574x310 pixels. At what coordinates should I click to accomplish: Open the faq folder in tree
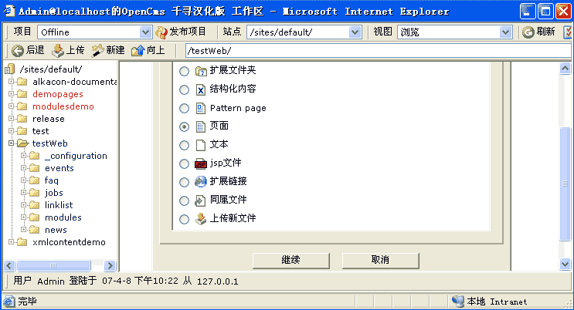pos(52,180)
